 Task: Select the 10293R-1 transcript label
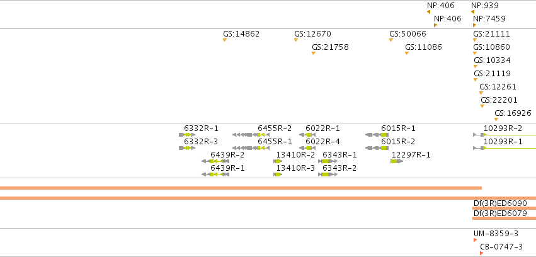point(503,142)
